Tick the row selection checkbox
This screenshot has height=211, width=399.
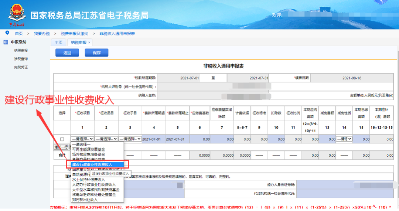pyautogui.click(x=62, y=139)
